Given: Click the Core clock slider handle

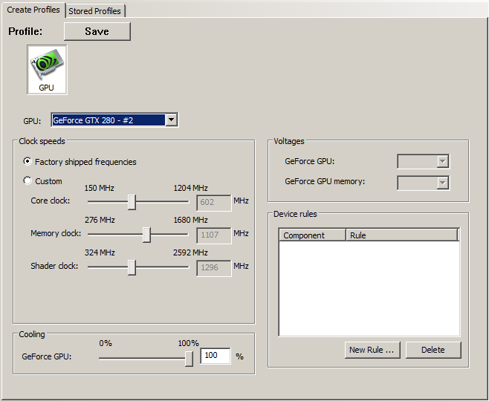Looking at the screenshot, I should click(132, 202).
